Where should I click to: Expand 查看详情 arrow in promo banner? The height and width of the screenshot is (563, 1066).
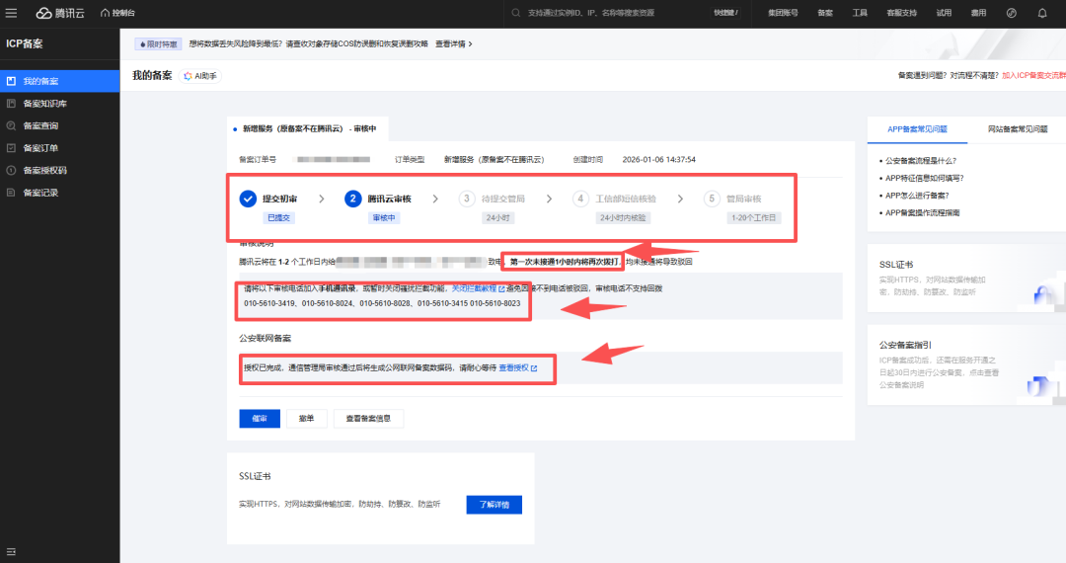(470, 44)
